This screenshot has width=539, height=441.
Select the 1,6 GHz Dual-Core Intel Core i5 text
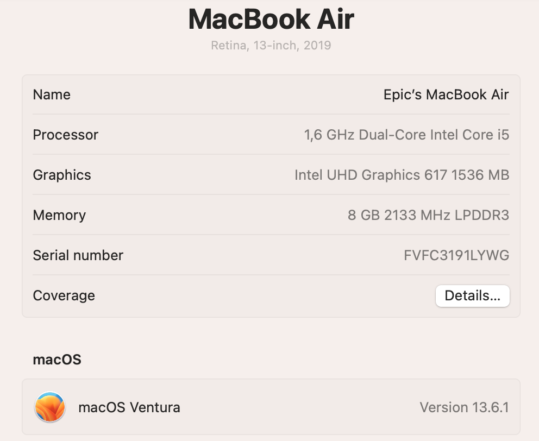click(x=406, y=135)
